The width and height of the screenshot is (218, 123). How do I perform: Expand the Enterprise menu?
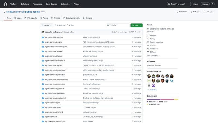coord(66,4)
